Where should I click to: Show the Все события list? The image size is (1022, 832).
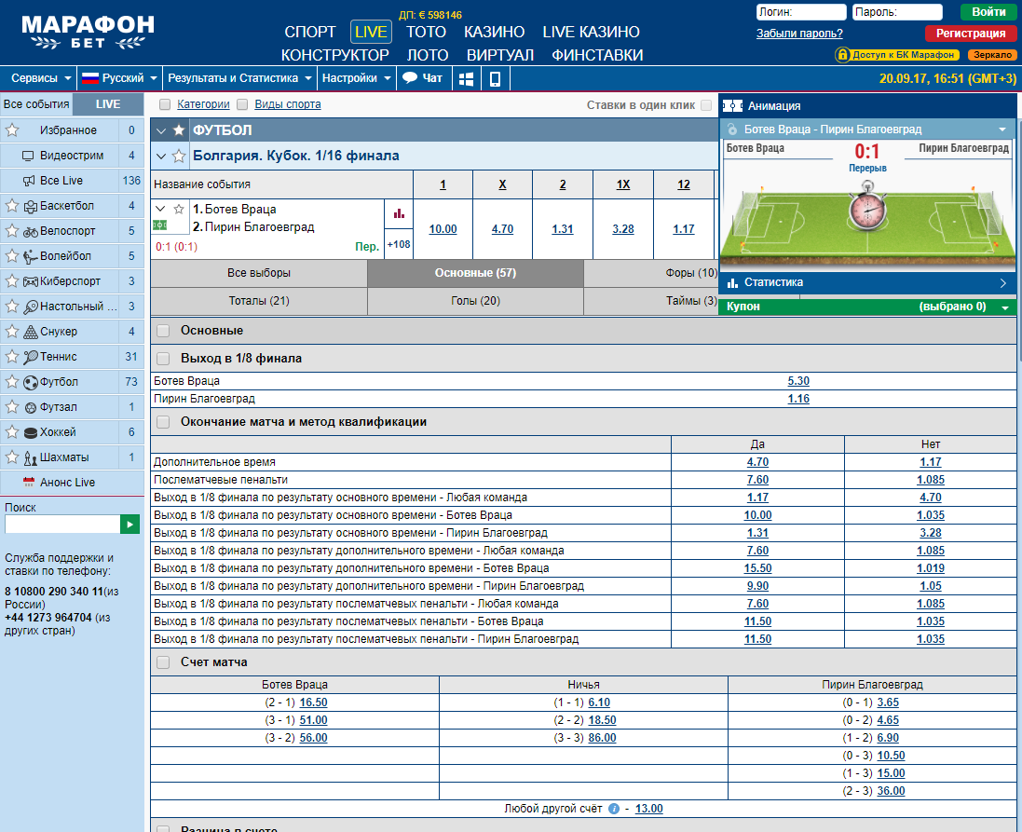(x=36, y=104)
